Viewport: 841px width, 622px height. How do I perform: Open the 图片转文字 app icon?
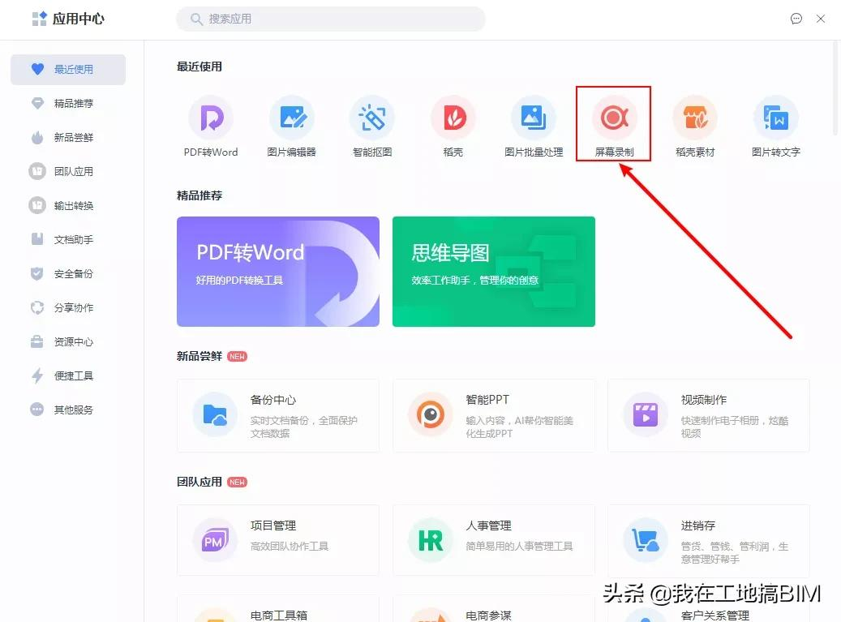click(x=775, y=118)
